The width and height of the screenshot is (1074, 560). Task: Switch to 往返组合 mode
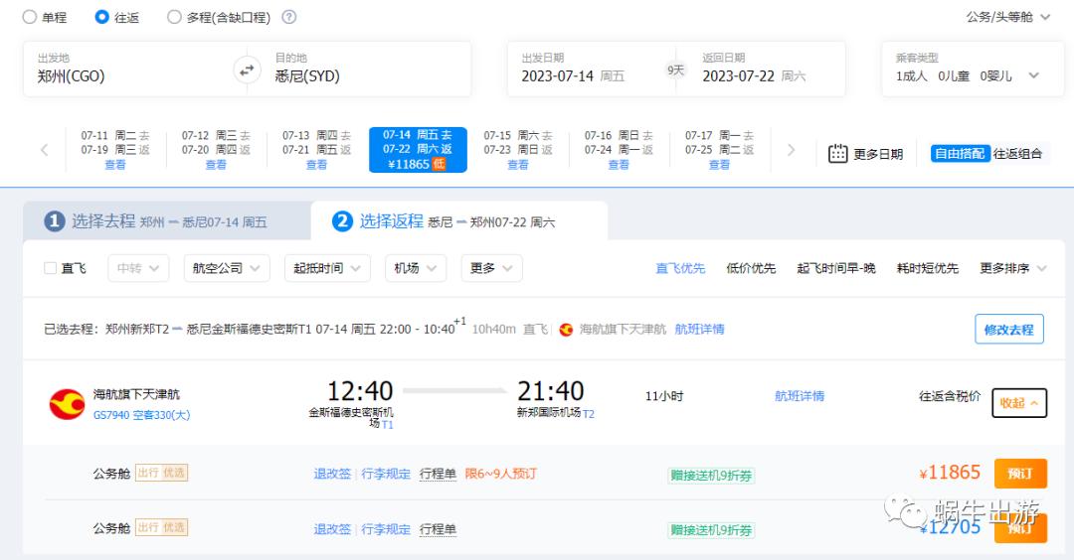tap(1018, 154)
